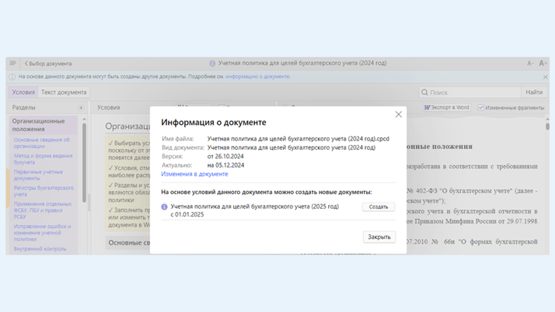
Task: Click Экспорт в Word icon button
Action: pyautogui.click(x=447, y=108)
